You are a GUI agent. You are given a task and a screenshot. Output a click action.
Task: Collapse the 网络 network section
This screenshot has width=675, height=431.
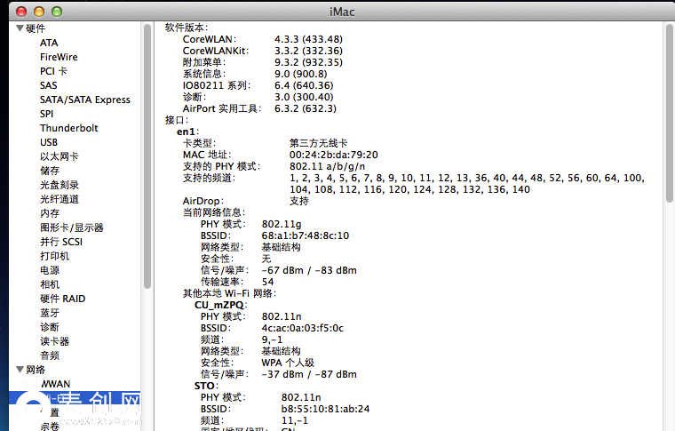pos(20,370)
